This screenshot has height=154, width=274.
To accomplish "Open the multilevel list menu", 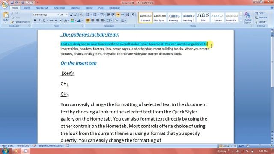I will (102, 15).
